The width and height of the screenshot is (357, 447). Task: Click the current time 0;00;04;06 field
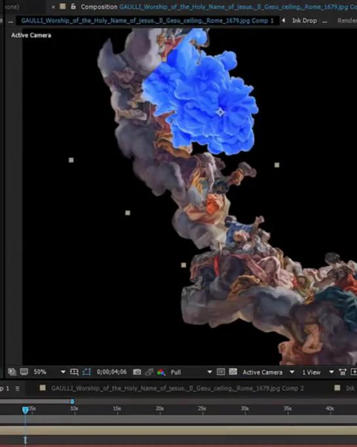(x=112, y=372)
